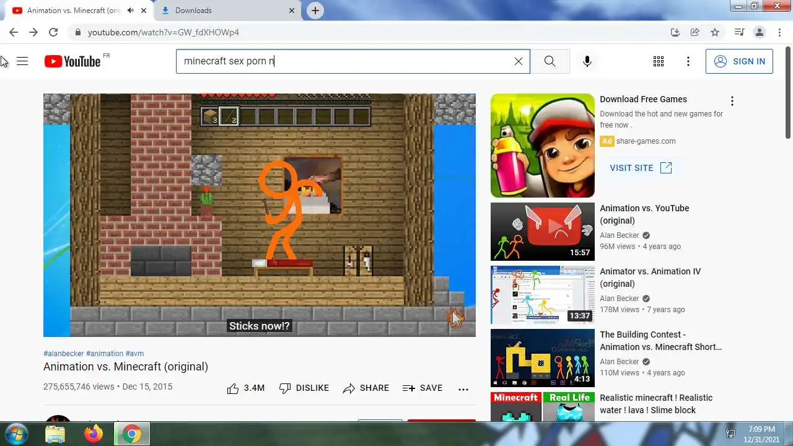Select the Animation vs. Minecraft video title
Screen dimensions: 793x446
[126, 367]
